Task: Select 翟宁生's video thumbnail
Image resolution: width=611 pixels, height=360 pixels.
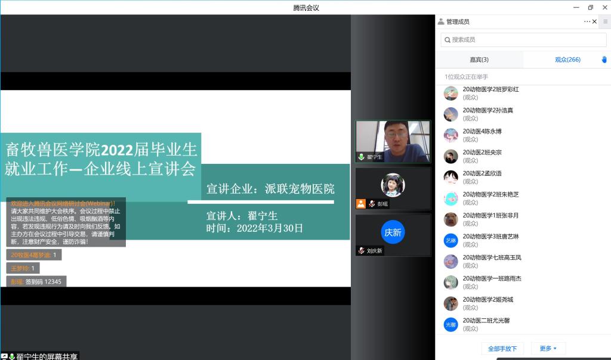Action: point(393,141)
